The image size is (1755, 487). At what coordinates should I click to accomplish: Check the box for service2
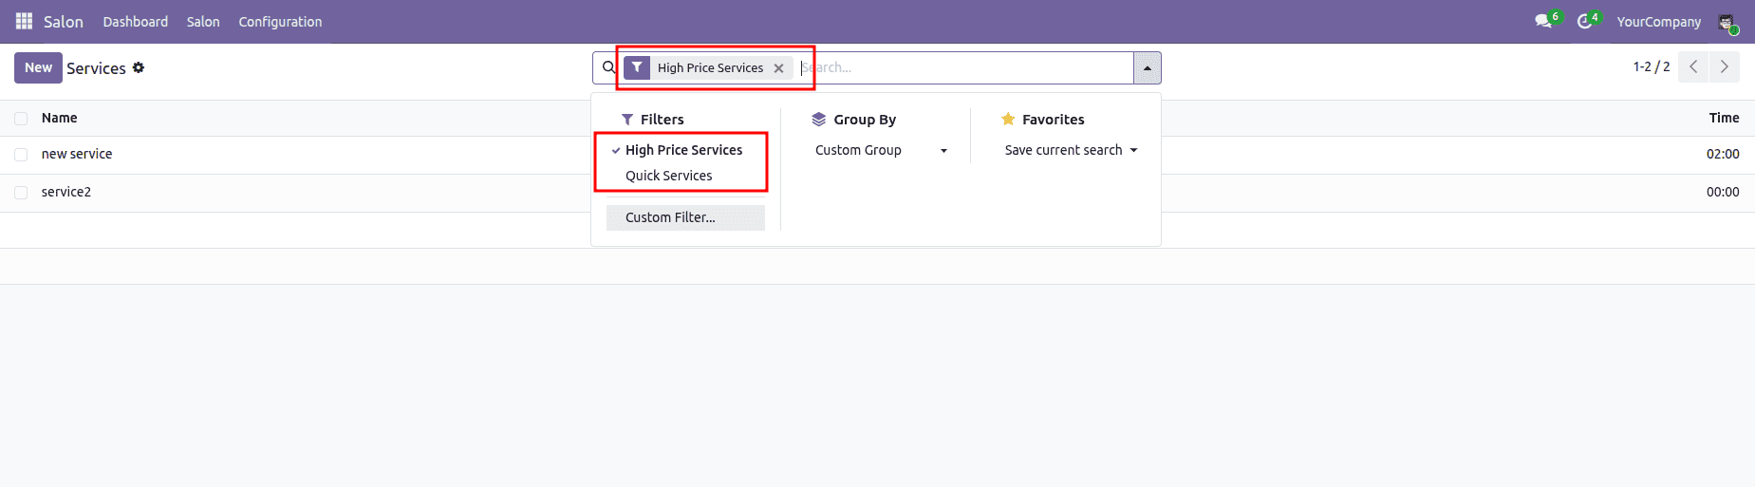(21, 193)
